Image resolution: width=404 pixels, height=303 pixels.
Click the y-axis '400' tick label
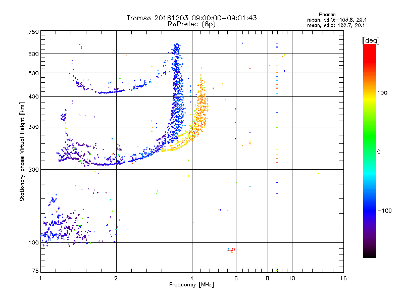33,96
